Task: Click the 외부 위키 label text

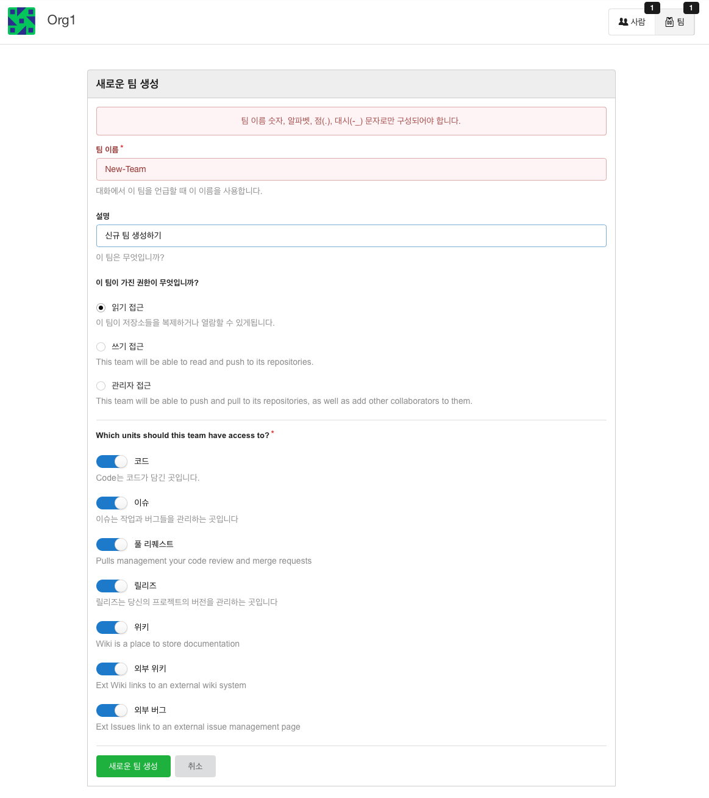Action: 150,669
